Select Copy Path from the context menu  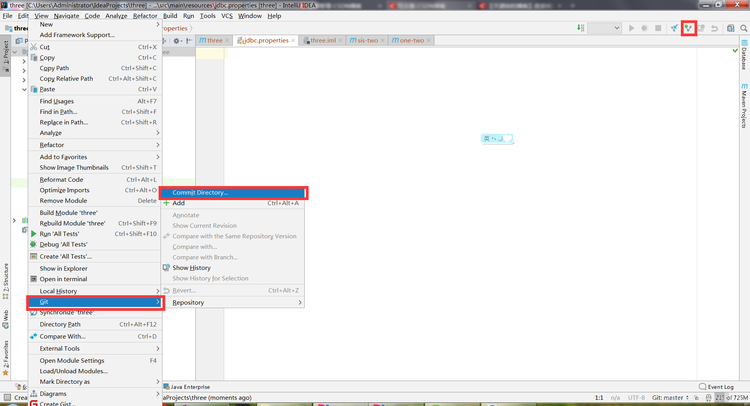(95, 68)
